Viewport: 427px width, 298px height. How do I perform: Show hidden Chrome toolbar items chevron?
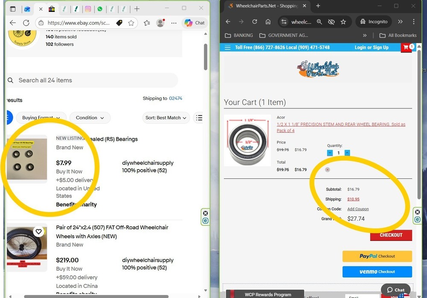[x=400, y=21]
